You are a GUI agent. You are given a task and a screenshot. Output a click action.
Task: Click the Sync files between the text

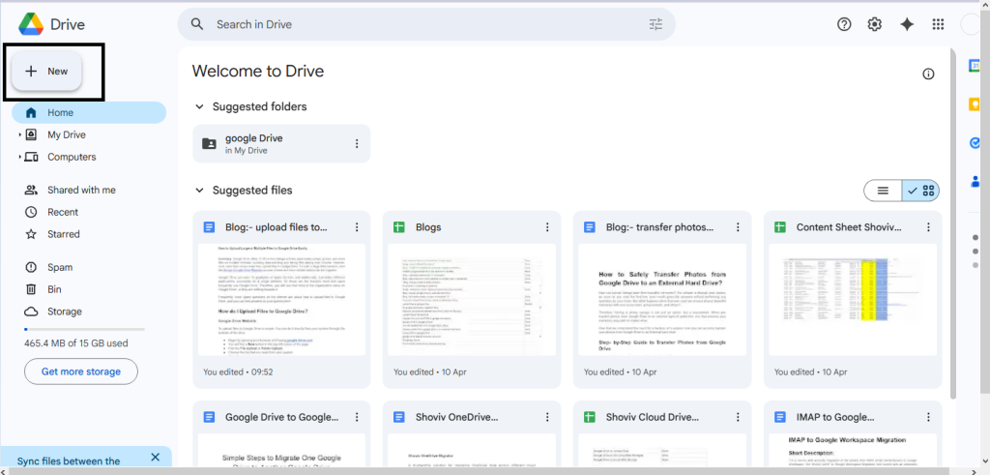click(x=69, y=461)
